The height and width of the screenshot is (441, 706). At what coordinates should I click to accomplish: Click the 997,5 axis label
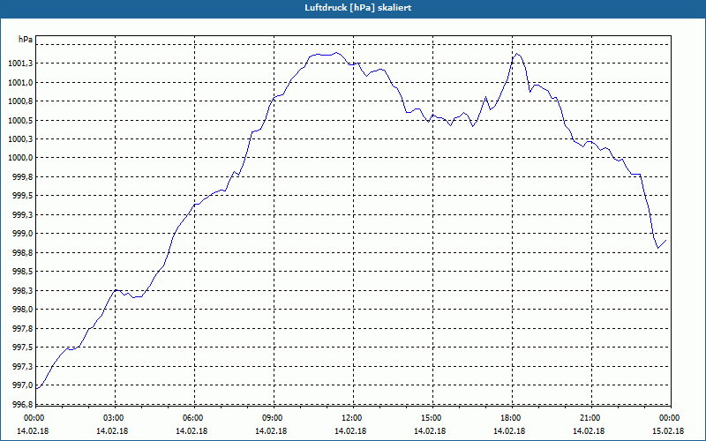pos(22,348)
